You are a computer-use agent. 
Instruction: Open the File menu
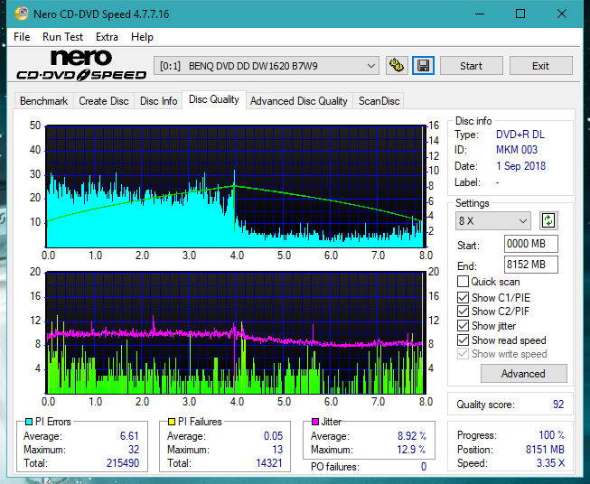coord(22,37)
